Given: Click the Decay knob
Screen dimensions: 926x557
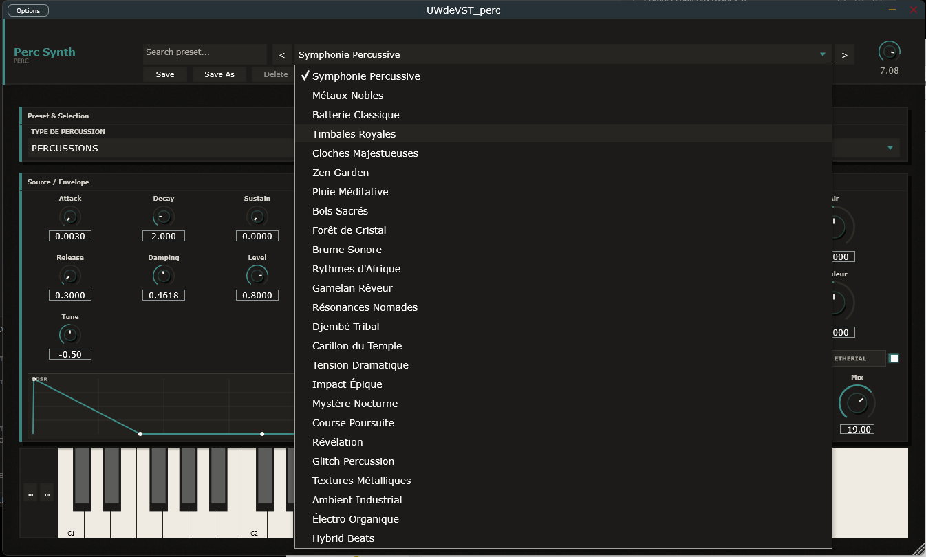Looking at the screenshot, I should (x=163, y=217).
